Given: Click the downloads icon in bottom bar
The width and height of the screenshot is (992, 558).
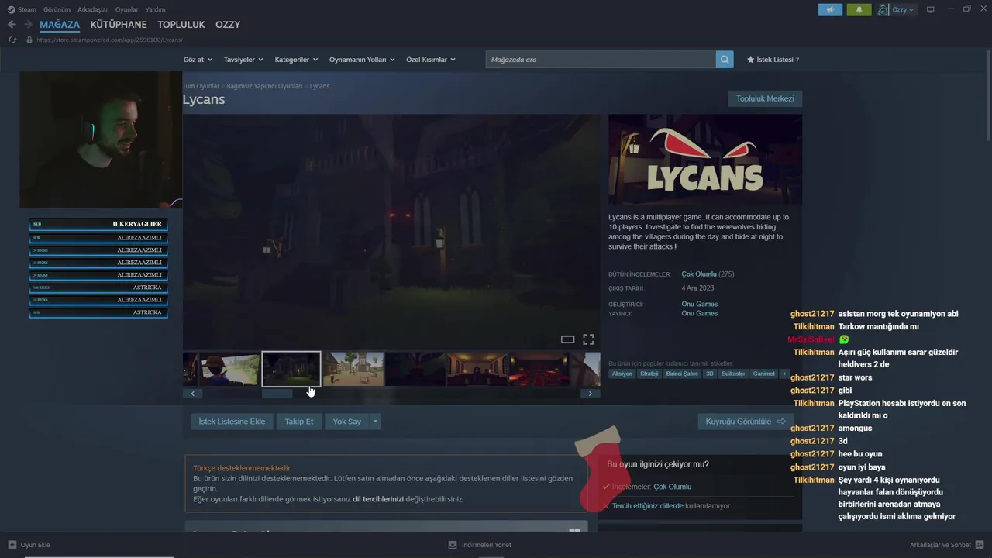Looking at the screenshot, I should (x=453, y=545).
